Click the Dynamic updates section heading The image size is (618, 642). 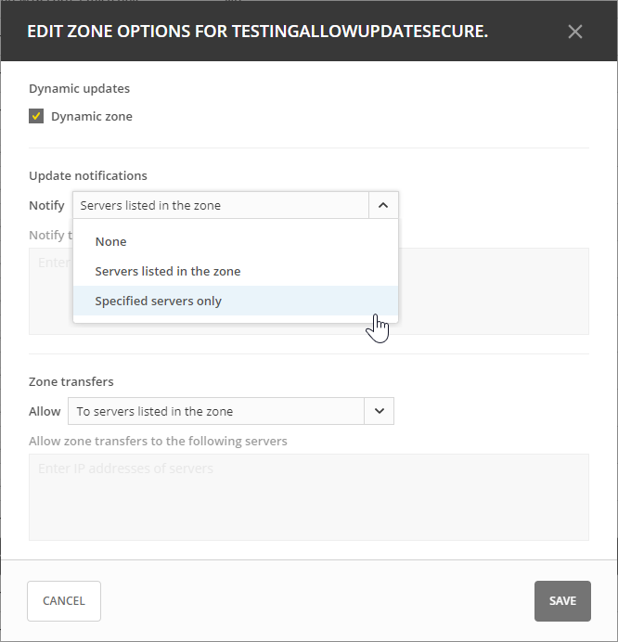(x=79, y=89)
